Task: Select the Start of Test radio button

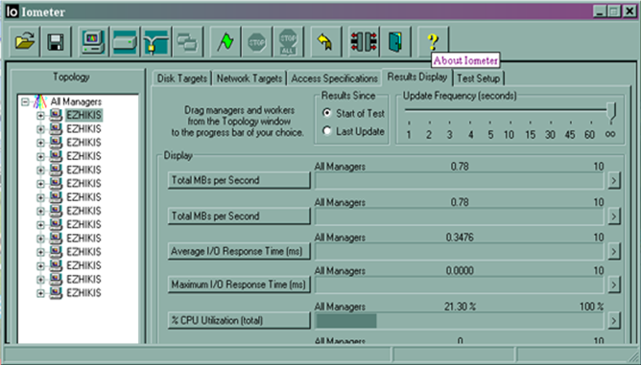Action: pos(326,113)
